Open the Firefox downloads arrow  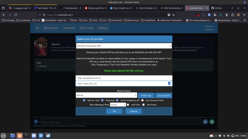227,15
